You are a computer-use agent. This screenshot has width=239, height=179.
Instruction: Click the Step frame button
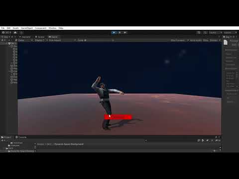tap(125, 33)
